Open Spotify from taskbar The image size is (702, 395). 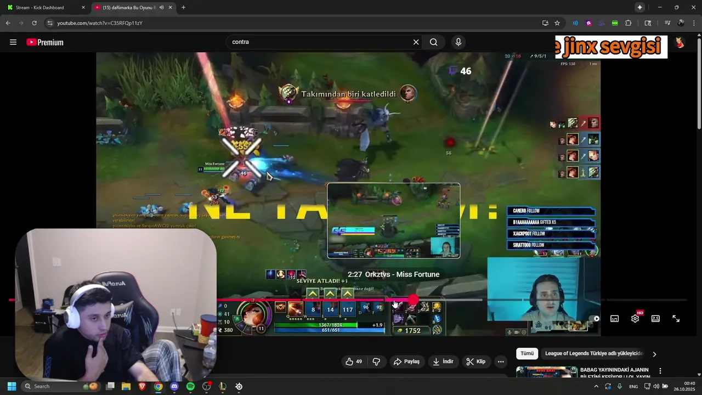pos(190,386)
